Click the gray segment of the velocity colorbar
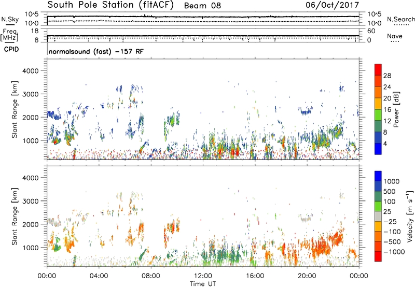415x287 pixels. pos(378,217)
